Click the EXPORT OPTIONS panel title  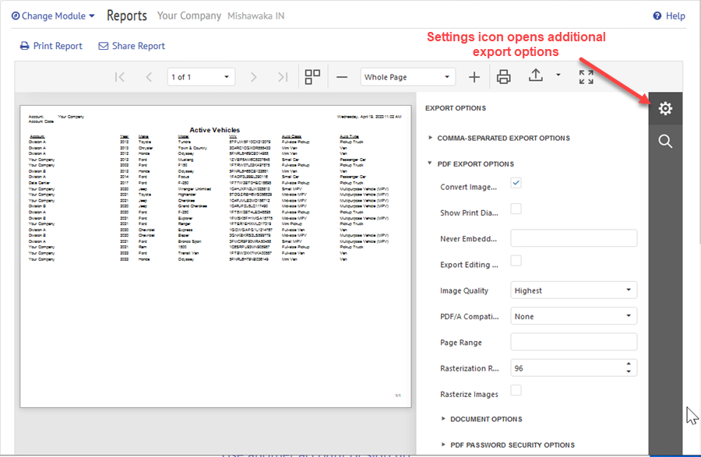(x=456, y=108)
